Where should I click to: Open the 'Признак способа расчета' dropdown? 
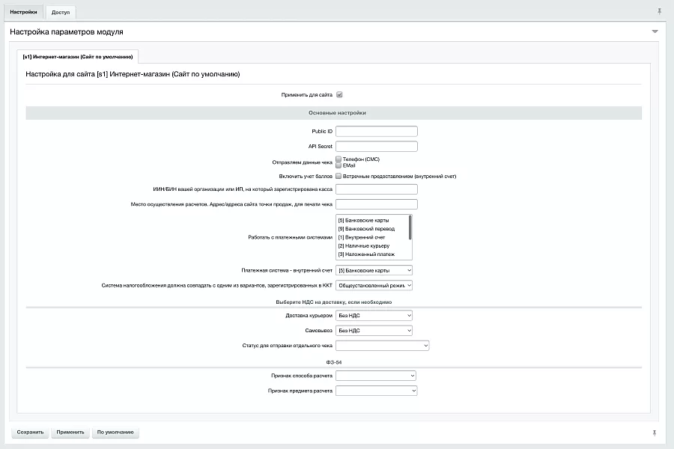tap(376, 376)
